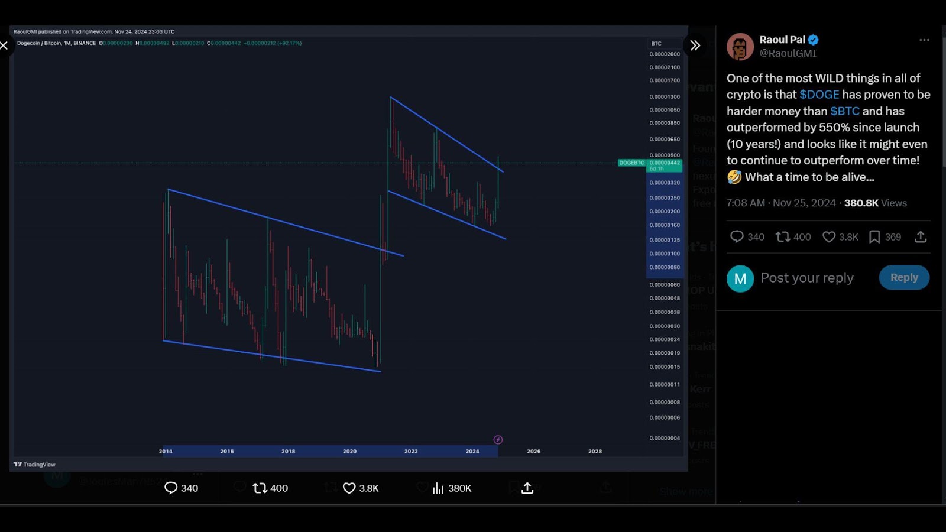The image size is (946, 532).
Task: View the 380.8K Views count
Action: tap(875, 203)
